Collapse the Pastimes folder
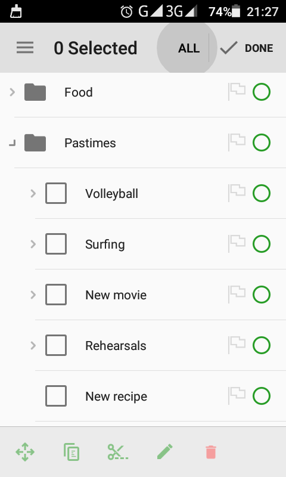The image size is (286, 477). click(12, 143)
